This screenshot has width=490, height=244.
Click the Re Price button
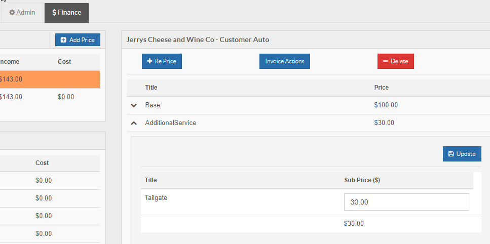pos(162,61)
